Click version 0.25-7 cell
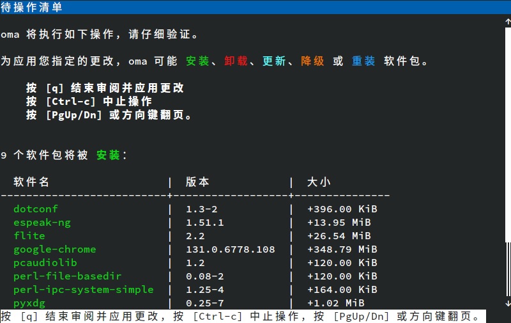Image resolution: width=511 pixels, height=323 pixels. click(x=205, y=303)
